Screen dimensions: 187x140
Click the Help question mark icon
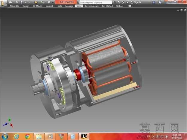tap(160, 2)
